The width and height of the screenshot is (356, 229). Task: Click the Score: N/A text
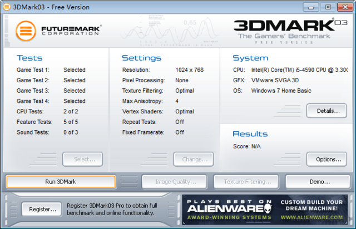[x=247, y=146]
